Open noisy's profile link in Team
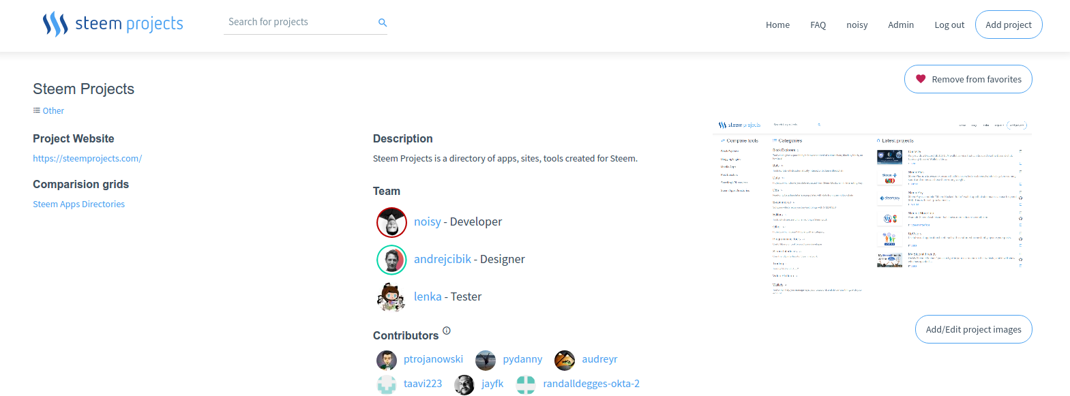1070x396 pixels. (428, 222)
